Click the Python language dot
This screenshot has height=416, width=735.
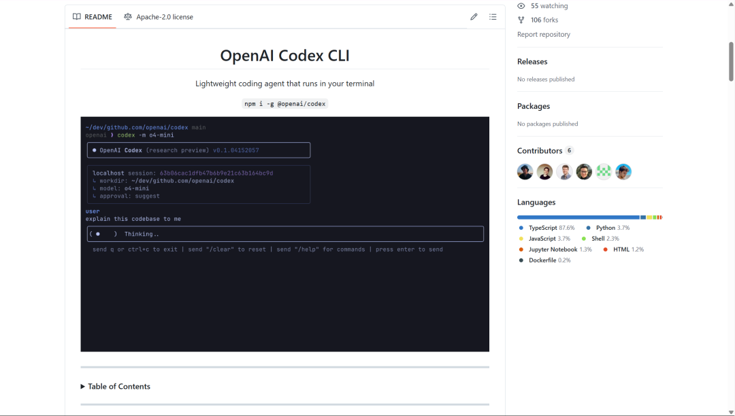tap(588, 227)
